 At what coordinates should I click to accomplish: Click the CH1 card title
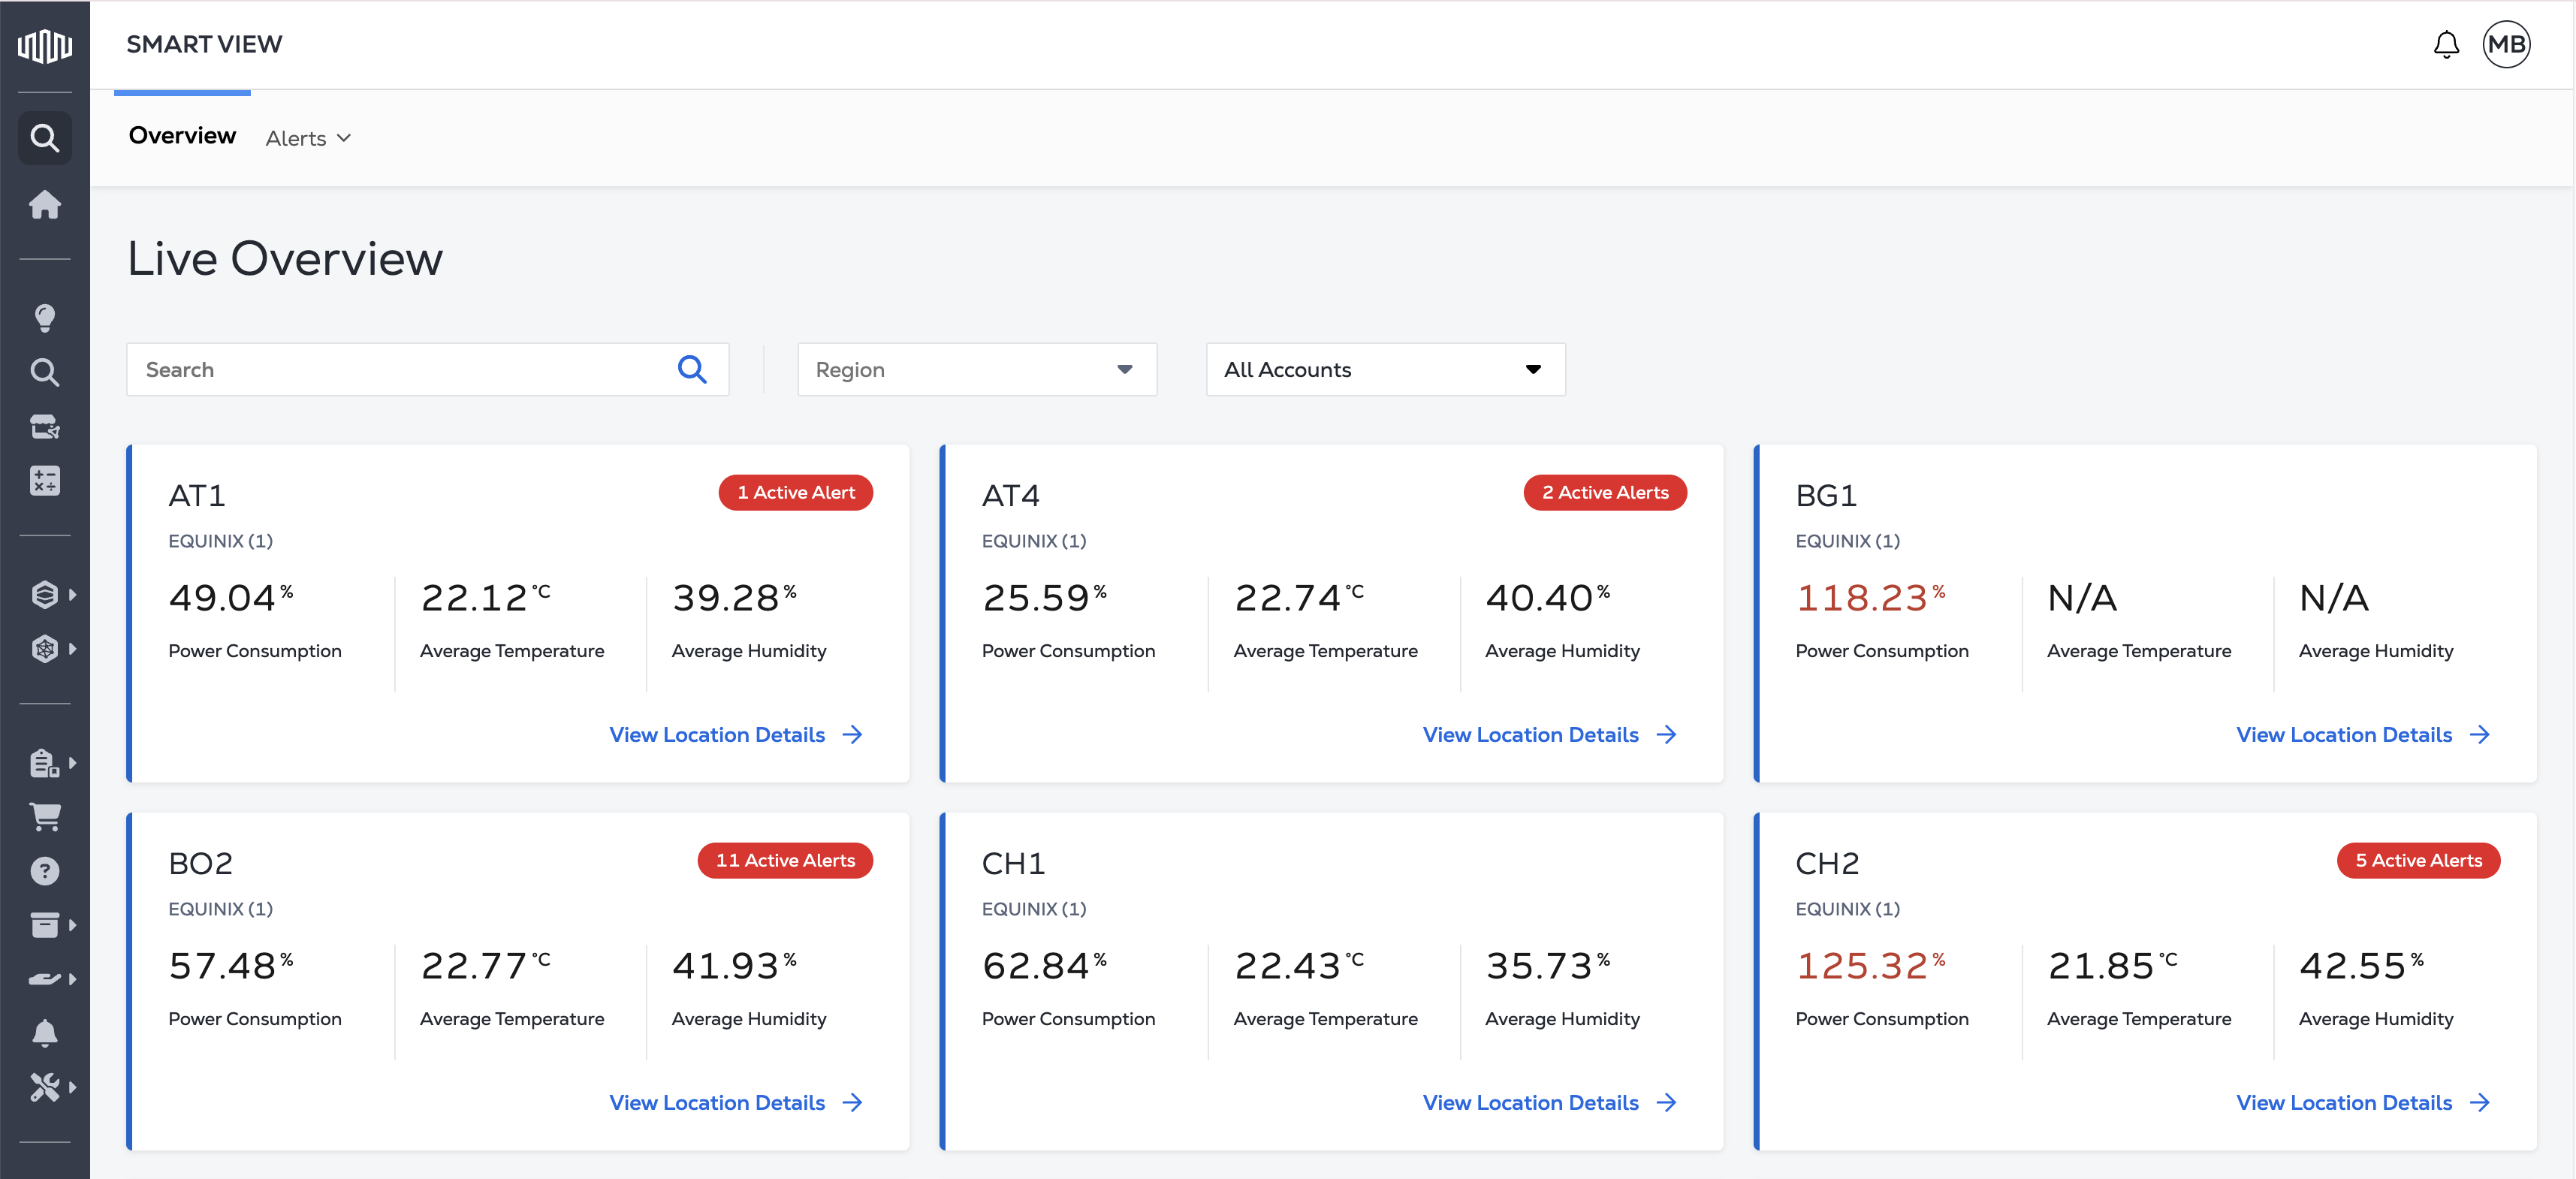pos(1013,864)
